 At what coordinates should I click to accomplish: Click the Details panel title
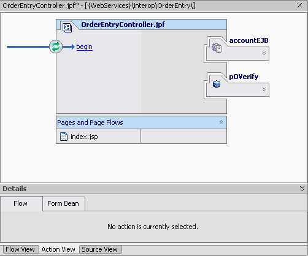pos(15,189)
